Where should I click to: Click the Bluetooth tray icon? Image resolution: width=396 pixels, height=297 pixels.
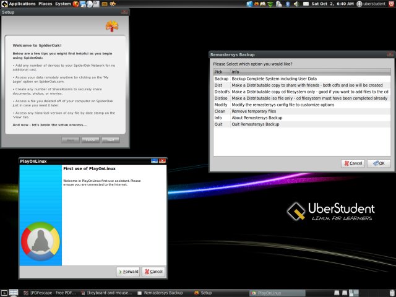point(288,4)
